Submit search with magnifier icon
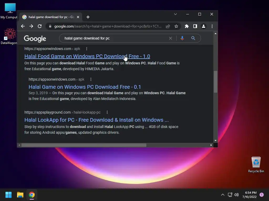Image resolution: width=269 pixels, height=201 pixels. tap(193, 38)
